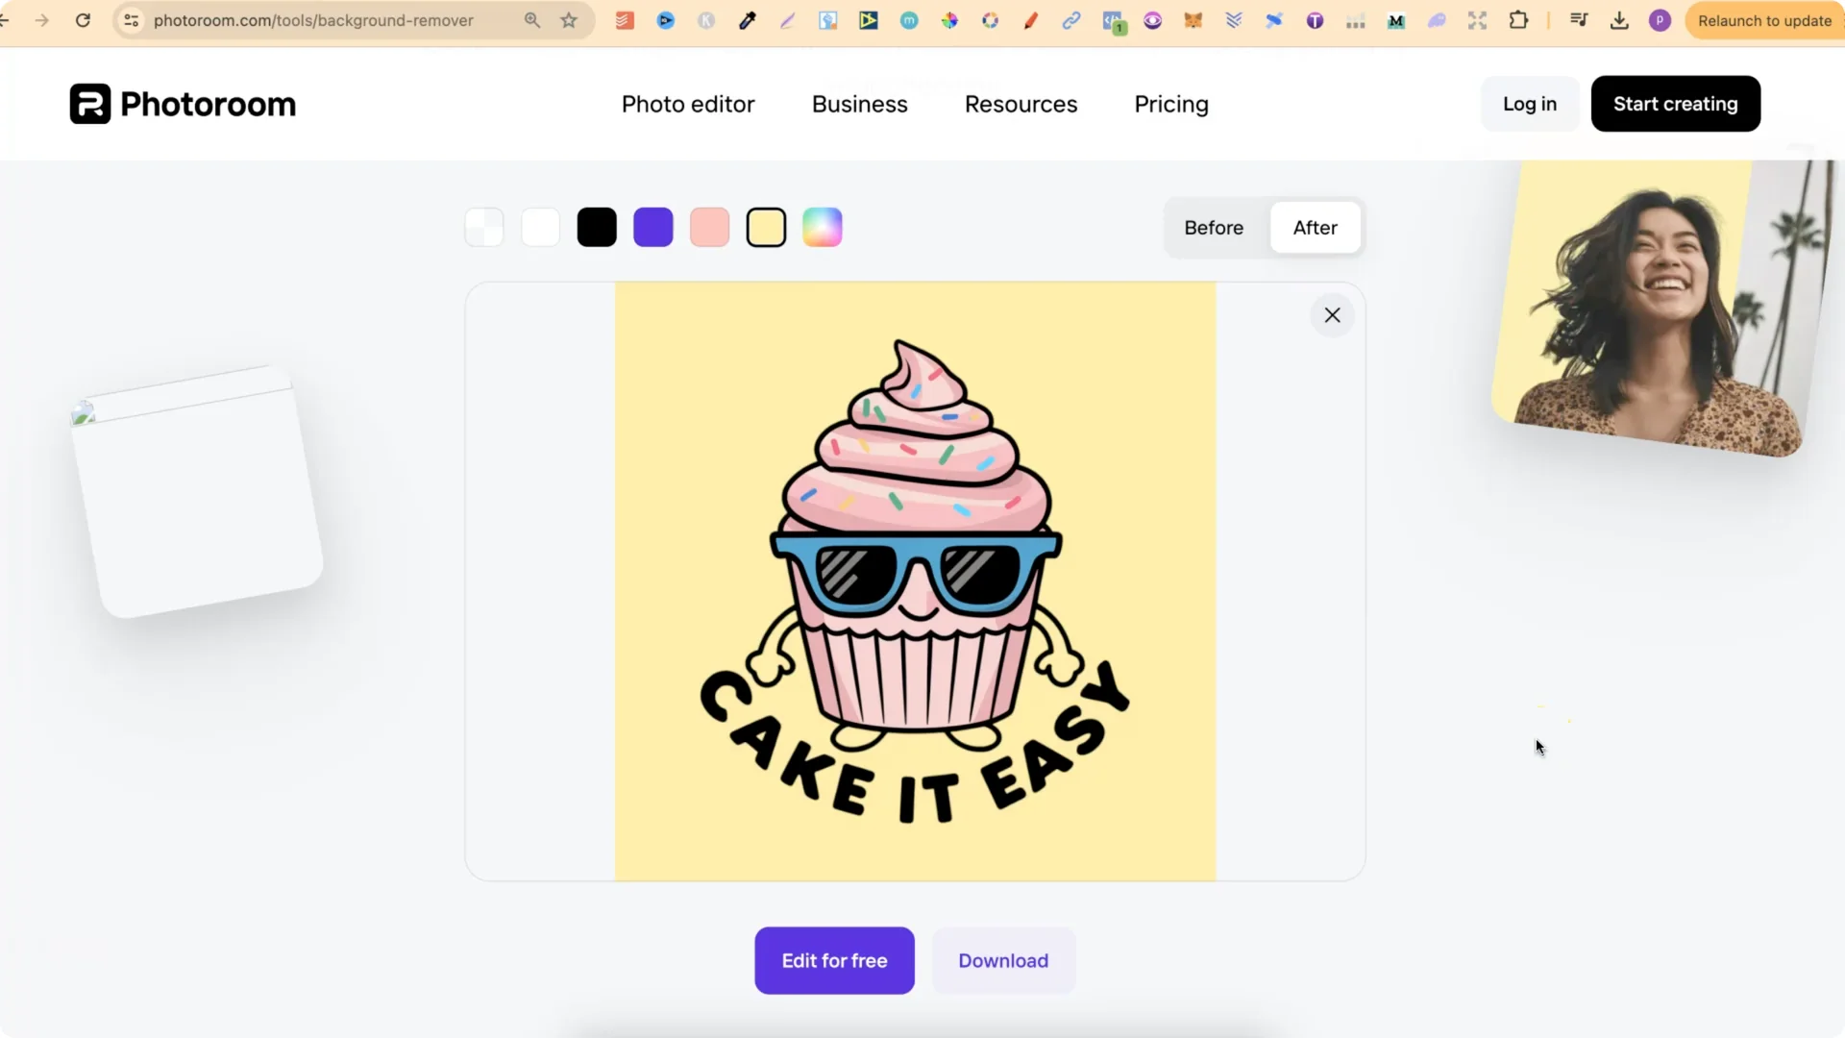Switch to the Before view
1845x1038 pixels.
pos(1214,227)
